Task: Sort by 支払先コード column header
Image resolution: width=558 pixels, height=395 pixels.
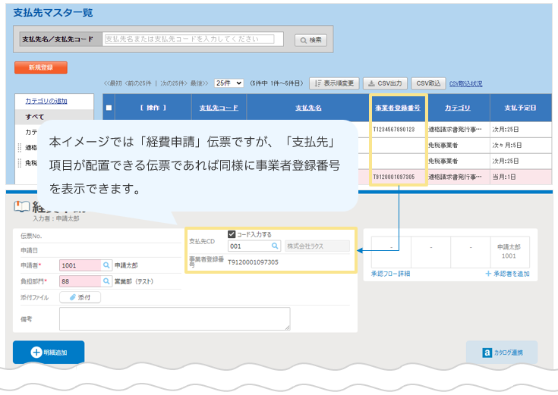Action: 219,108
